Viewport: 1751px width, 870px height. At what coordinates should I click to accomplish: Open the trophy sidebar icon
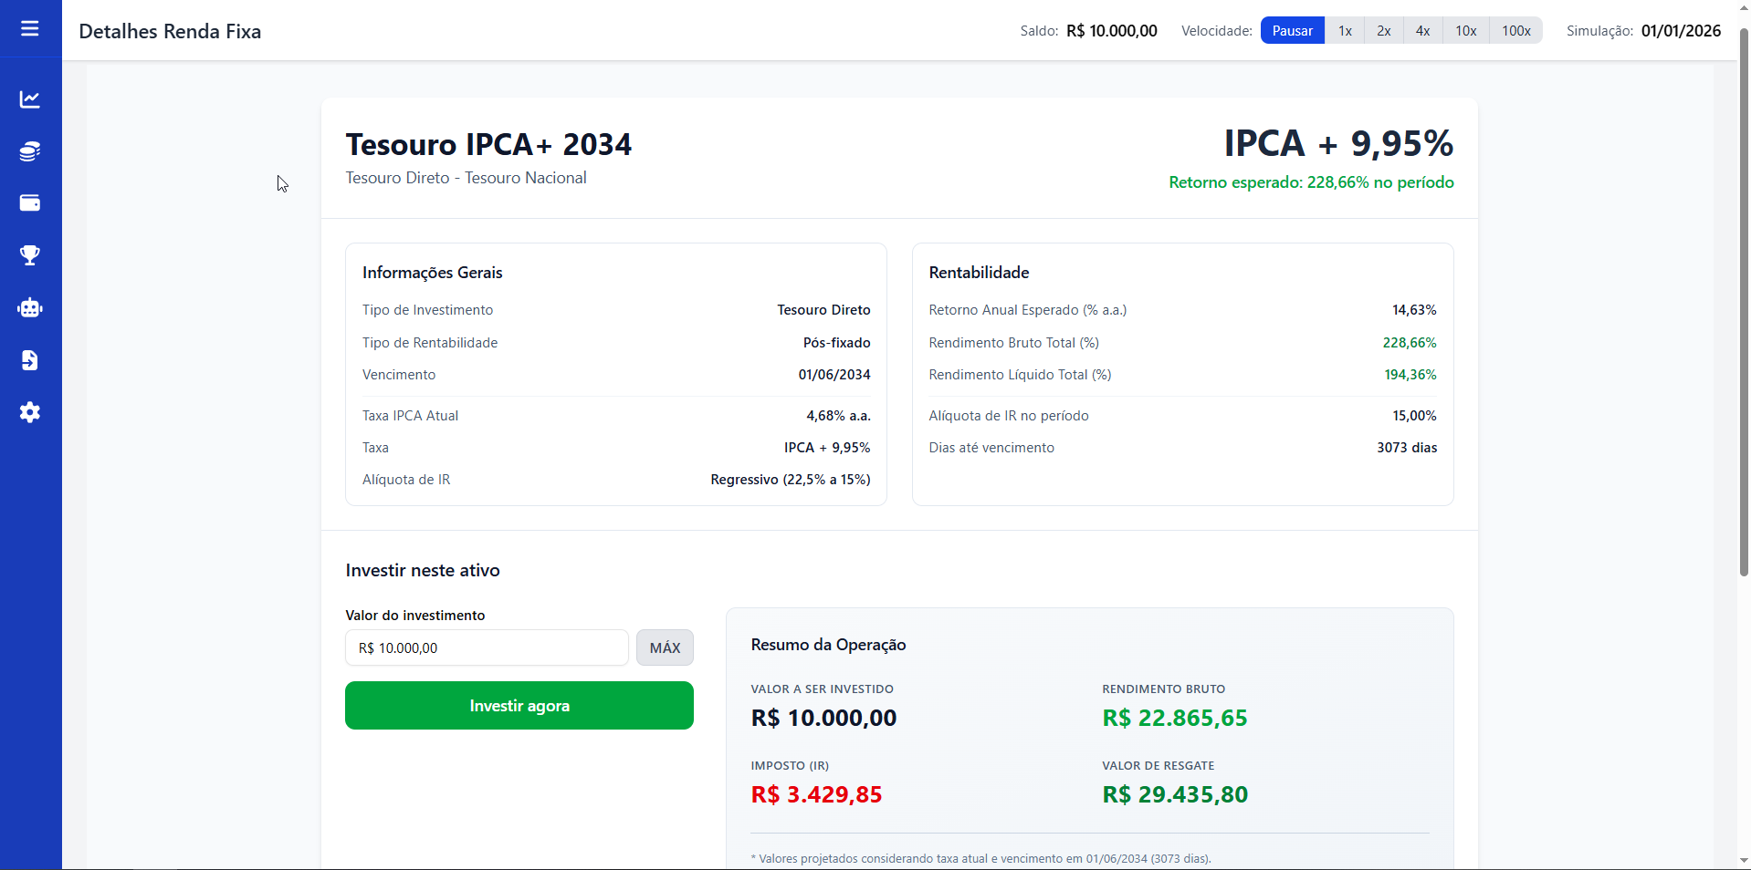(30, 255)
